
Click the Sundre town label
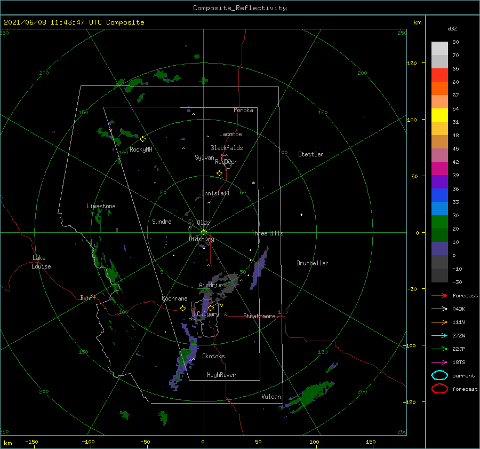[162, 222]
